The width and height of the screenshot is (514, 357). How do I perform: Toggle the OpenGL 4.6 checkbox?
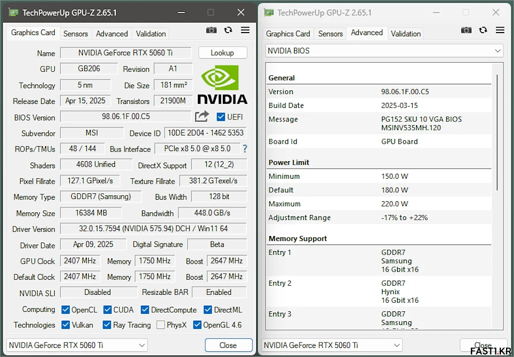pos(197,325)
